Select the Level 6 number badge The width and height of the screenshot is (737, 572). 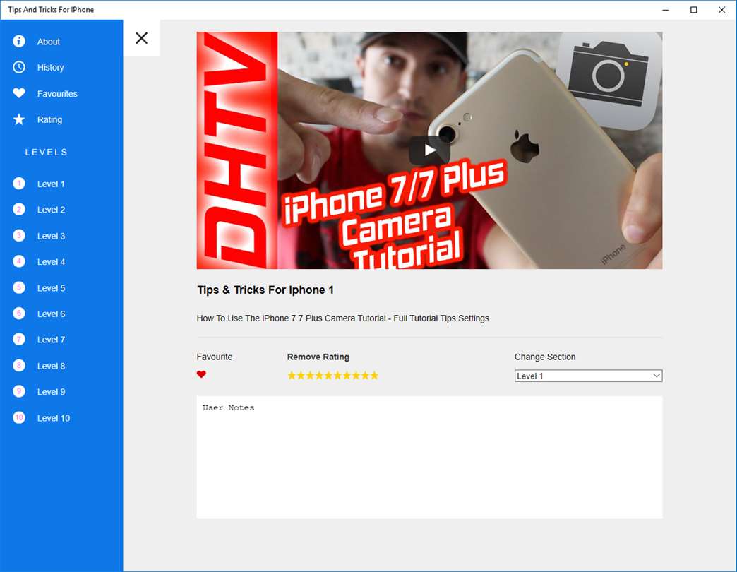point(19,314)
